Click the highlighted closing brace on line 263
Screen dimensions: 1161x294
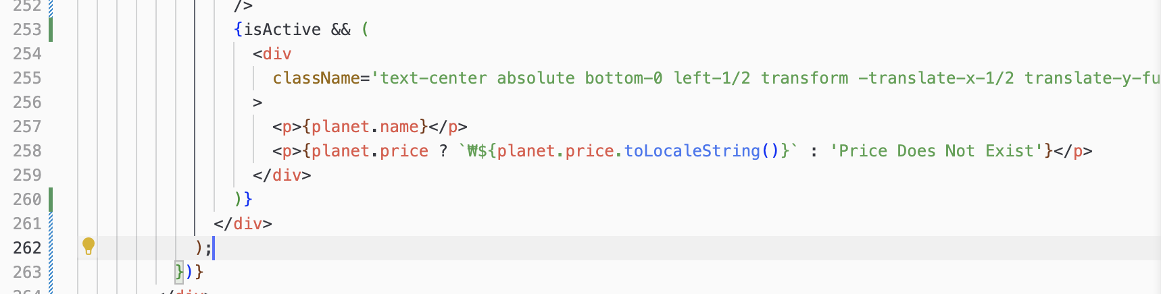click(x=179, y=272)
